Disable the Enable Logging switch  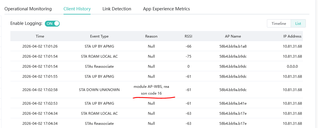click(52, 23)
